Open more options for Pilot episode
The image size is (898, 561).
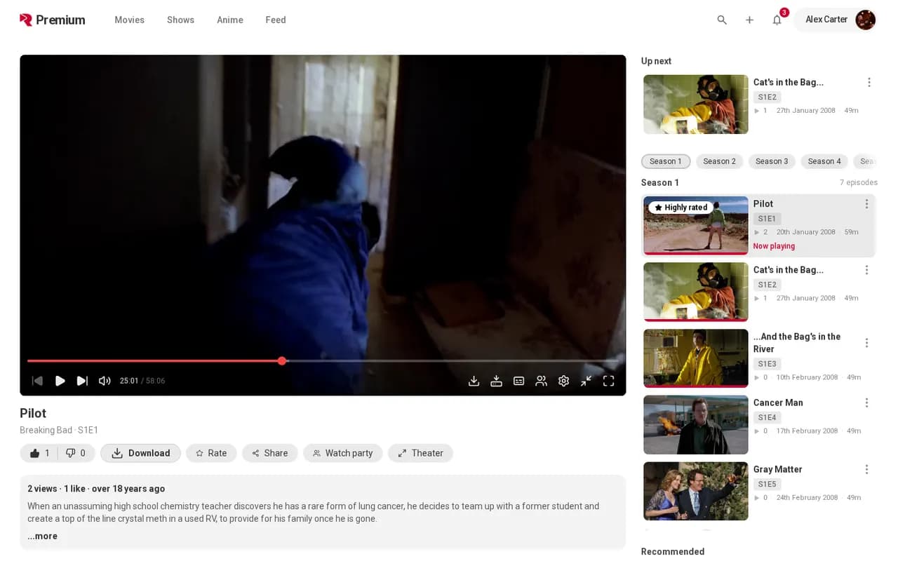[x=867, y=204]
